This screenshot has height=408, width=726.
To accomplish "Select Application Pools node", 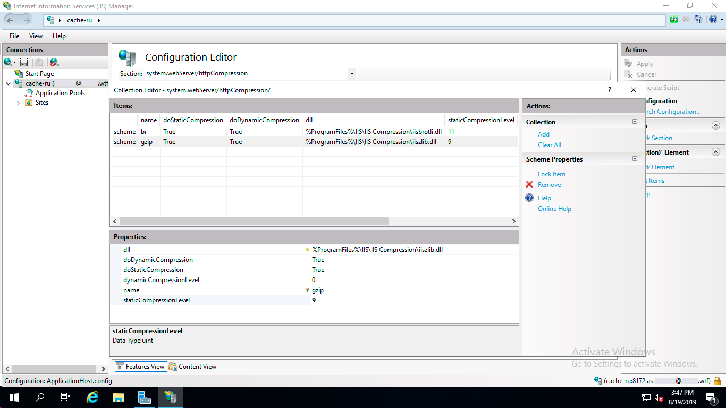I will pyautogui.click(x=60, y=93).
